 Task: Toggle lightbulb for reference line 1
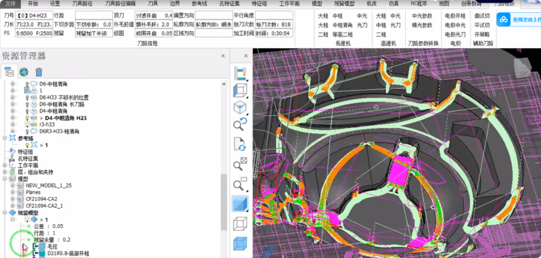point(27,145)
